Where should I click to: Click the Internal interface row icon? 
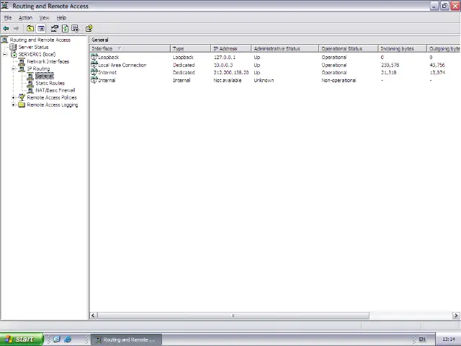click(94, 80)
